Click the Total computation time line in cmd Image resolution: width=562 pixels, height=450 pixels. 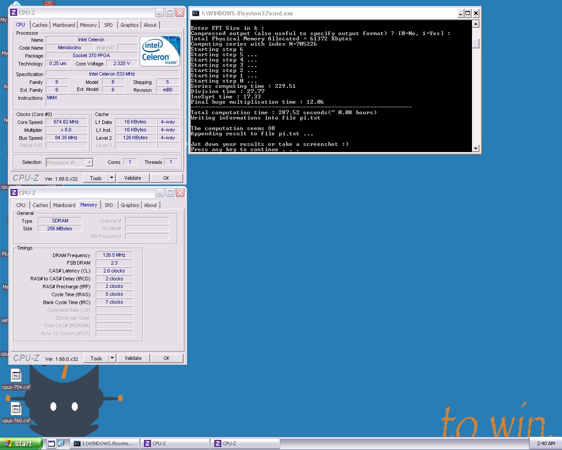coord(284,112)
